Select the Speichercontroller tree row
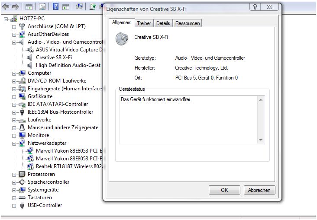Image resolution: width=317 pixels, height=220 pixels. click(x=49, y=182)
